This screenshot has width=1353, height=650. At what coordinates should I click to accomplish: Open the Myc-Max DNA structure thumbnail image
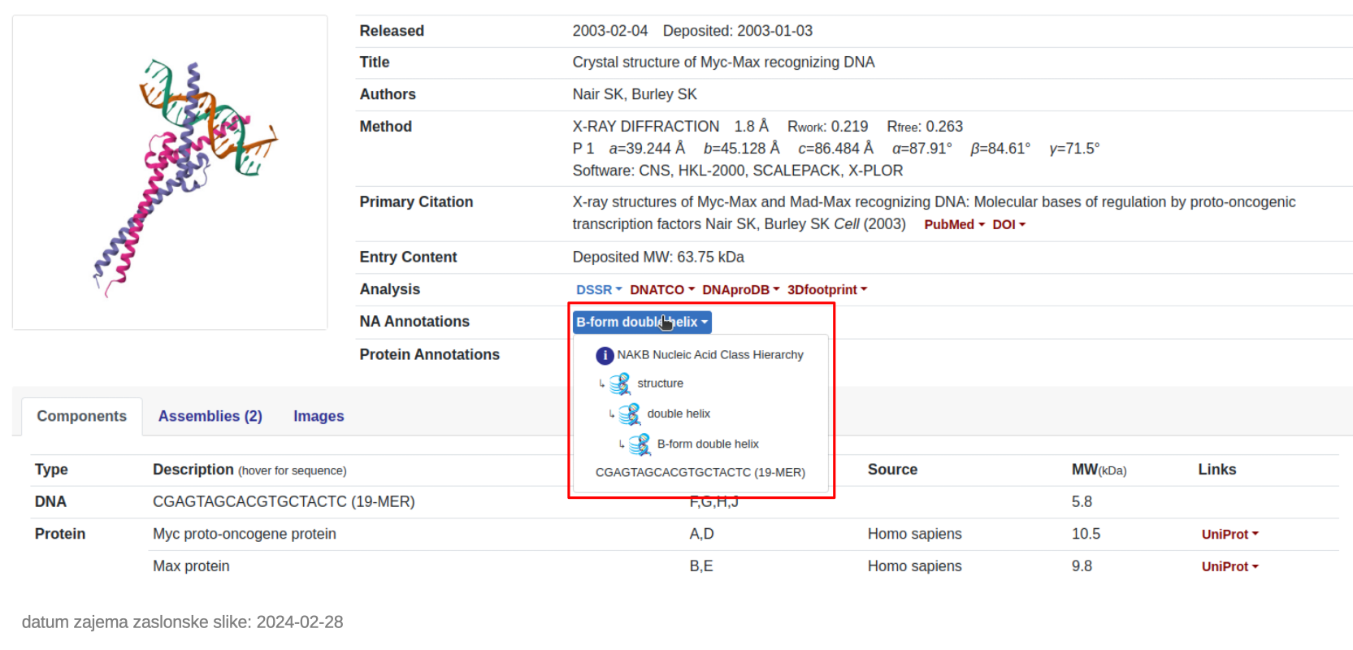170,172
